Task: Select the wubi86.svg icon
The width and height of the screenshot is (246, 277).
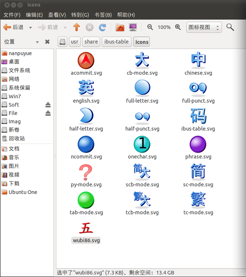Action: (86, 228)
